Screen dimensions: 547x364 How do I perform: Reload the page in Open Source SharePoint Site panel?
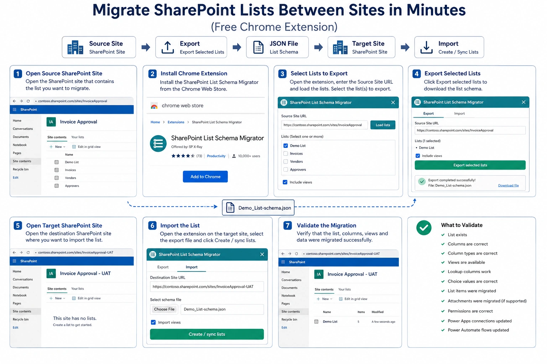click(x=28, y=101)
